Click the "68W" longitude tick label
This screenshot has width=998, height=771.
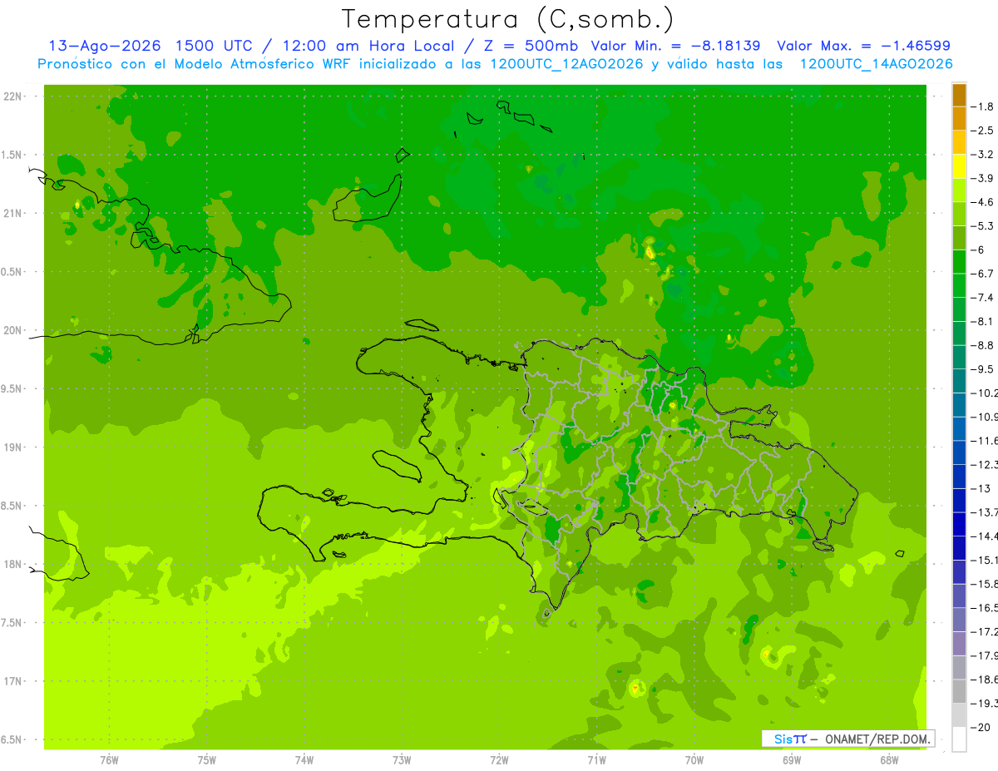[889, 760]
